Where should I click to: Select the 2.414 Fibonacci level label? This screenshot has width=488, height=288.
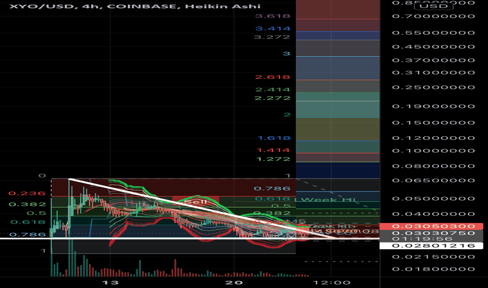(273, 90)
